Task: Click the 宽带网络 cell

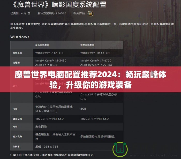Action: (x=41, y=127)
